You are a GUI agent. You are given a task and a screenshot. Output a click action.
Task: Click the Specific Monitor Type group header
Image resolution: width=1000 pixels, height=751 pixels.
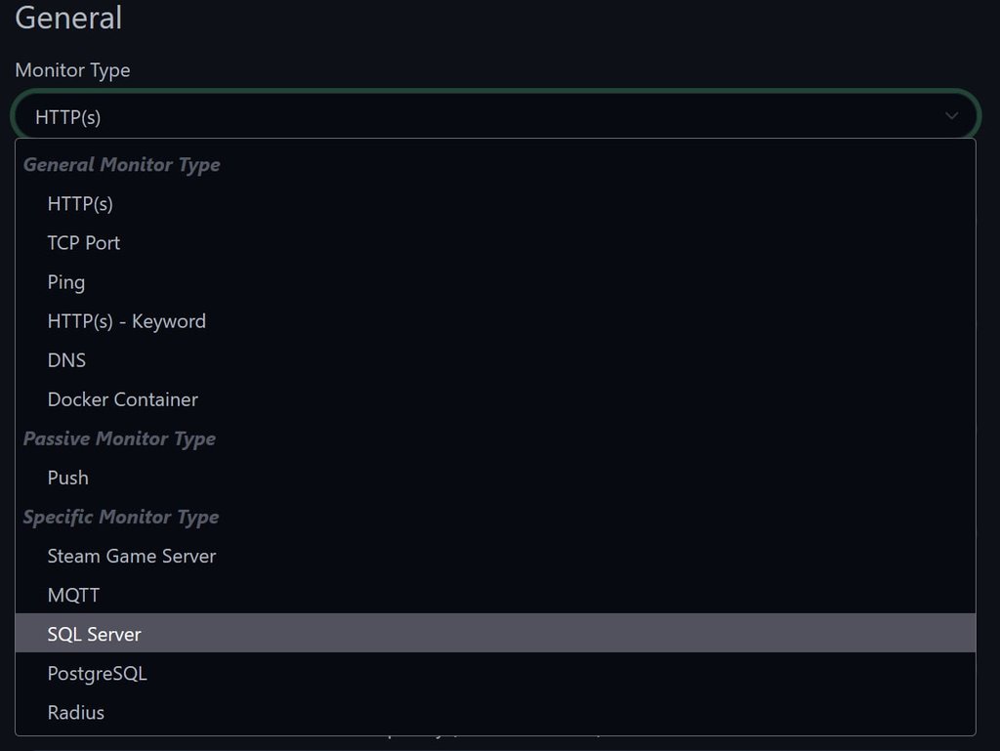coord(120,517)
